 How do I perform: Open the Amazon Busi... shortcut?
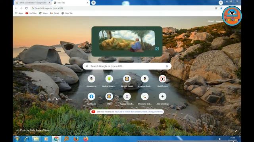tap(144, 81)
